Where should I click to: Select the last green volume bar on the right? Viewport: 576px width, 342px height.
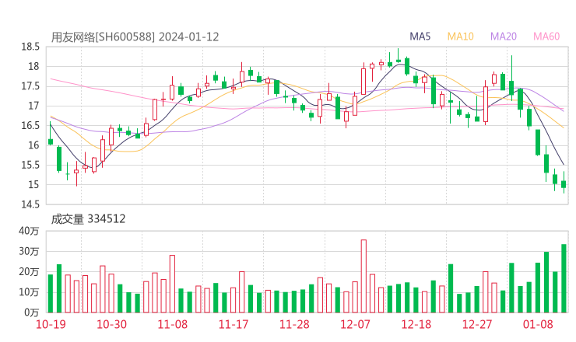tap(564, 278)
